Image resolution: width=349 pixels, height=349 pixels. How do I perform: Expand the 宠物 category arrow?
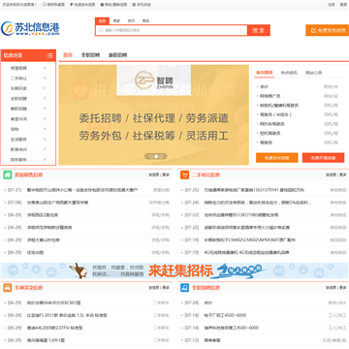point(45,129)
